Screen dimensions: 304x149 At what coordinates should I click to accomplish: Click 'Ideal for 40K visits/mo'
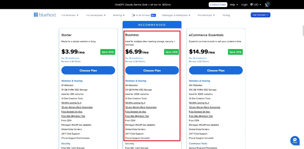(x=72, y=94)
